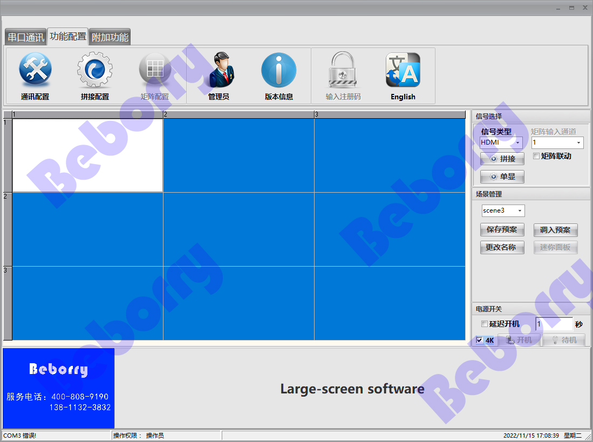This screenshot has height=442, width=593.
Task: Click the 矩阵配置 matrix grid icon
Action: coord(155,76)
